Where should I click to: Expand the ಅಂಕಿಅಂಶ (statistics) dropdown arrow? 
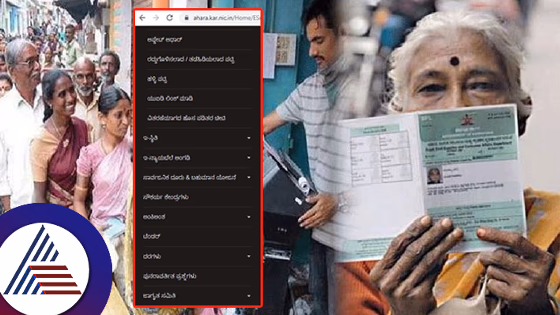tap(249, 217)
